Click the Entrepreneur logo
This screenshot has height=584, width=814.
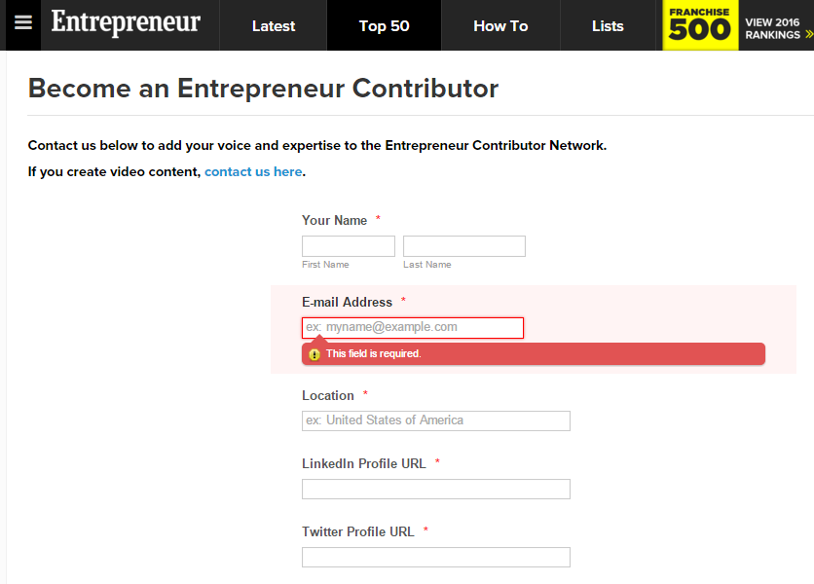126,22
